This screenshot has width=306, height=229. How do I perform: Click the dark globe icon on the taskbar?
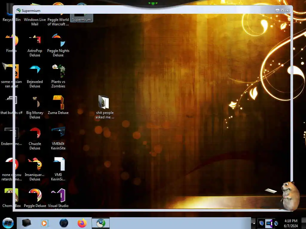[x=64, y=223]
